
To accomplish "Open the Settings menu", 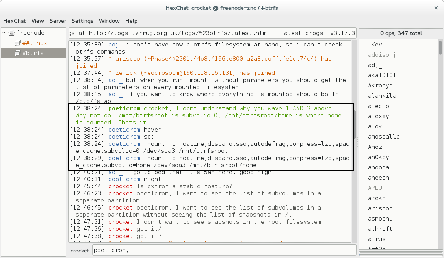I will coord(82,21).
